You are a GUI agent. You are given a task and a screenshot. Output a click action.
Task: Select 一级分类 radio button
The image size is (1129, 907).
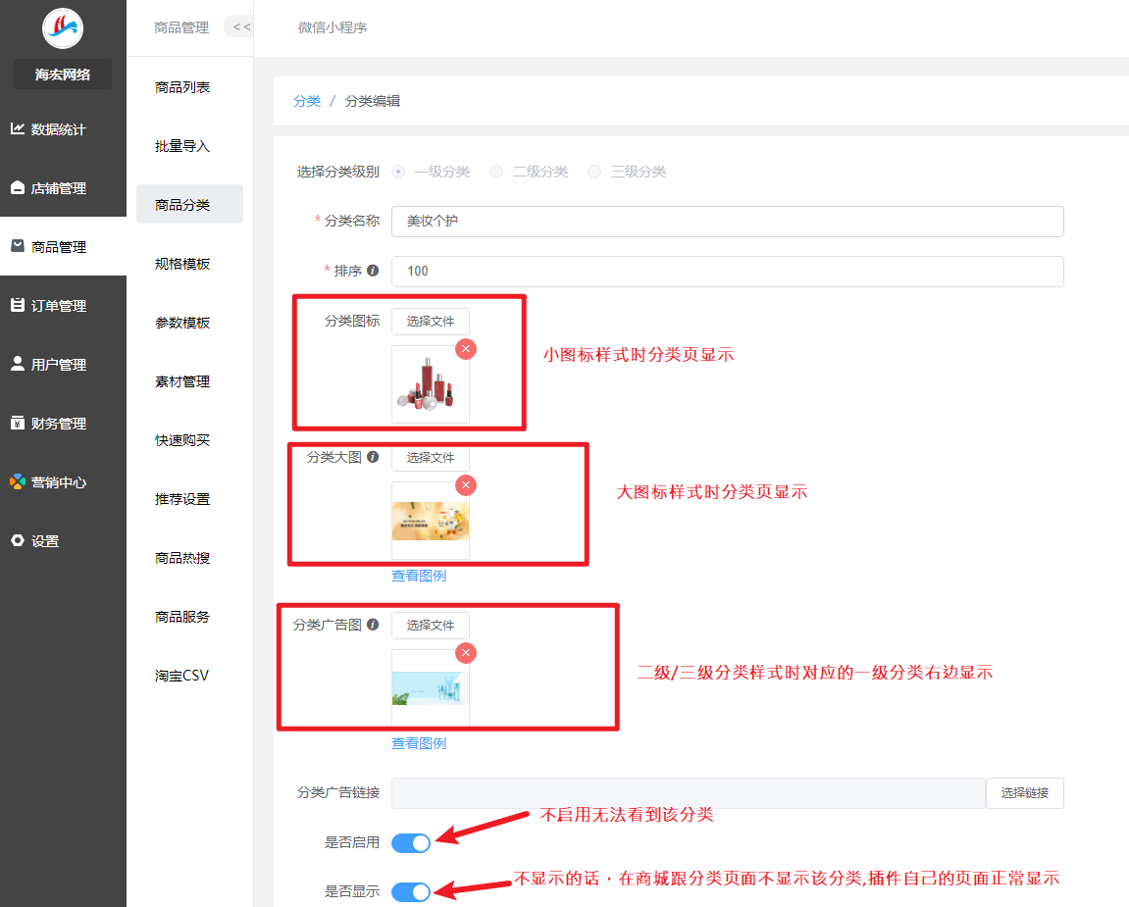coord(398,172)
